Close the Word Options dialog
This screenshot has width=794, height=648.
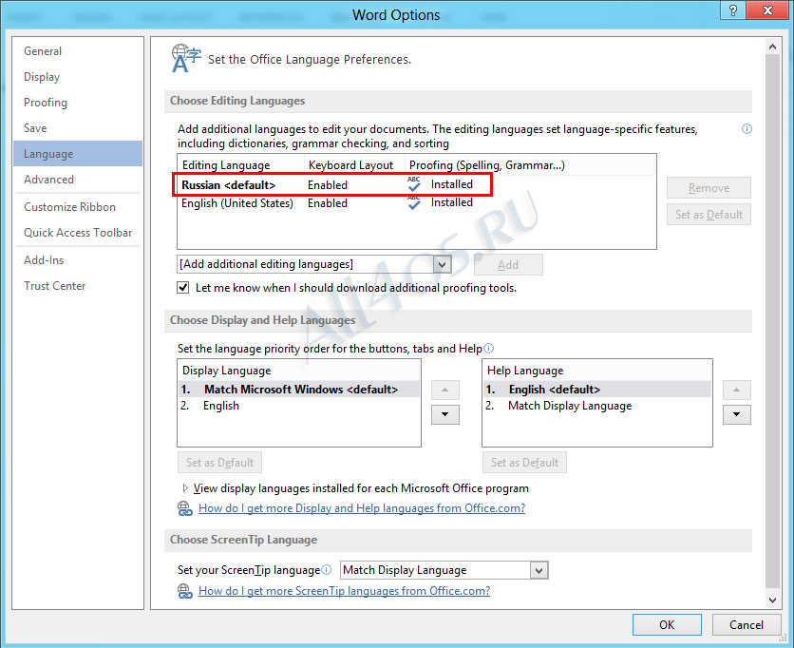(x=767, y=10)
